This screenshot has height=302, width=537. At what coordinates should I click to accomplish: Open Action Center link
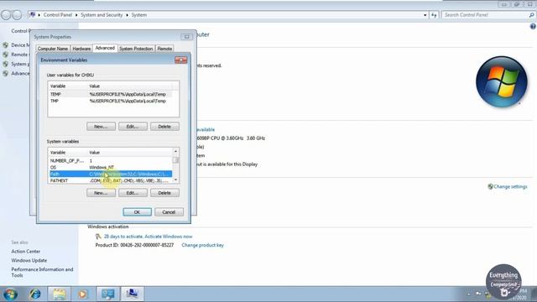(x=26, y=252)
